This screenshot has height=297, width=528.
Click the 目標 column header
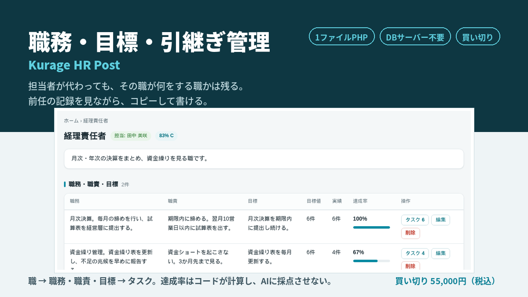pos(253,201)
